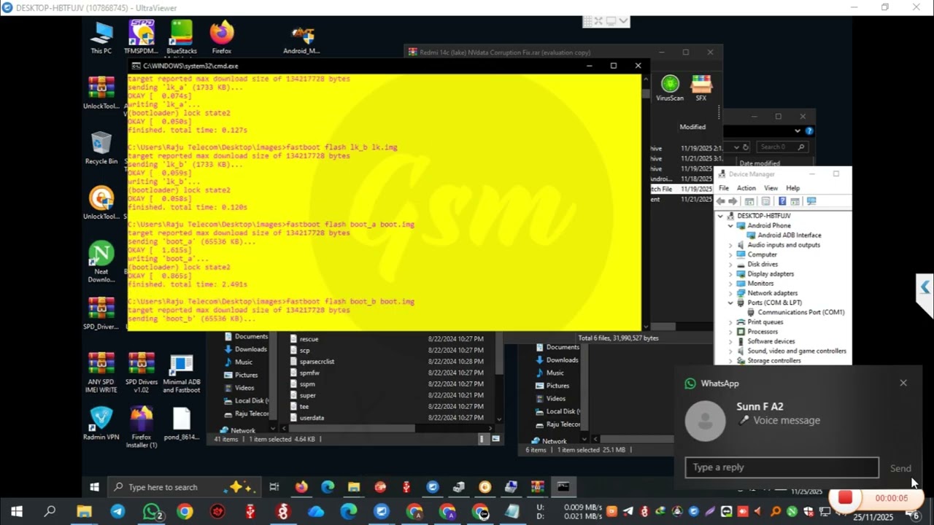Open Neat Download Manager icon
This screenshot has height=525, width=934.
coord(101,262)
